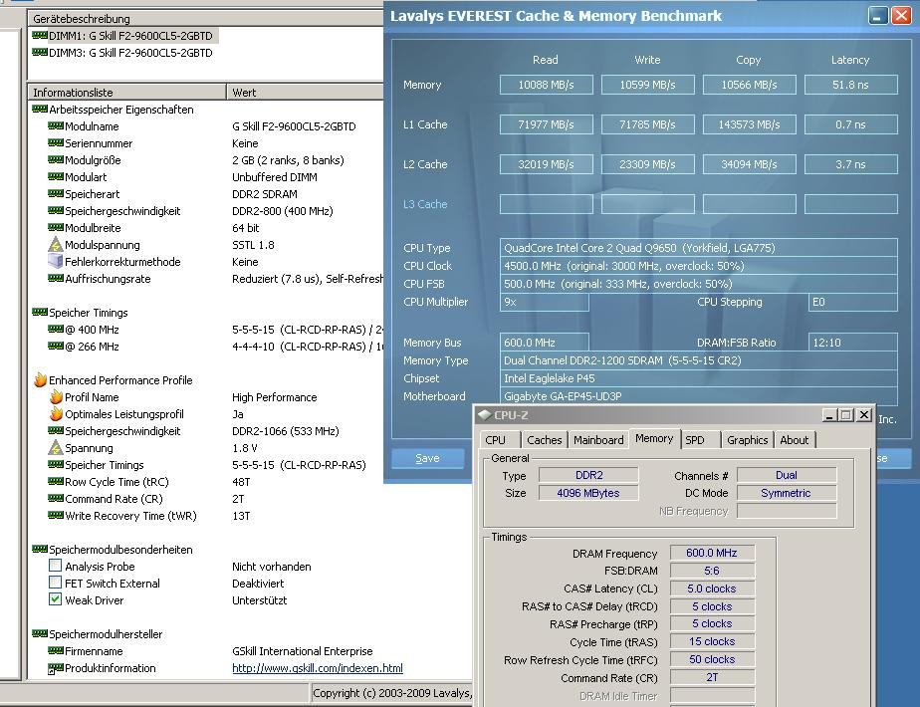This screenshot has height=707, width=920.
Task: Maximize the CPU-Z window
Action: tap(846, 415)
